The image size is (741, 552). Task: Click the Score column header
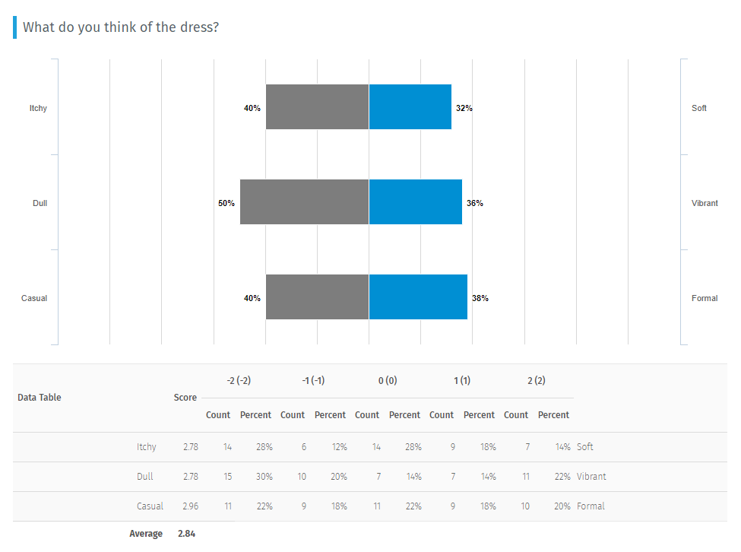point(185,398)
